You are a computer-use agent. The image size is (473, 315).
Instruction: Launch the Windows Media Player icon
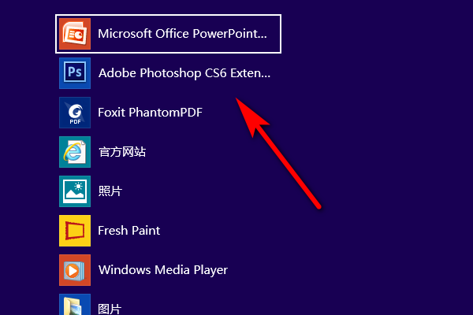(x=75, y=270)
